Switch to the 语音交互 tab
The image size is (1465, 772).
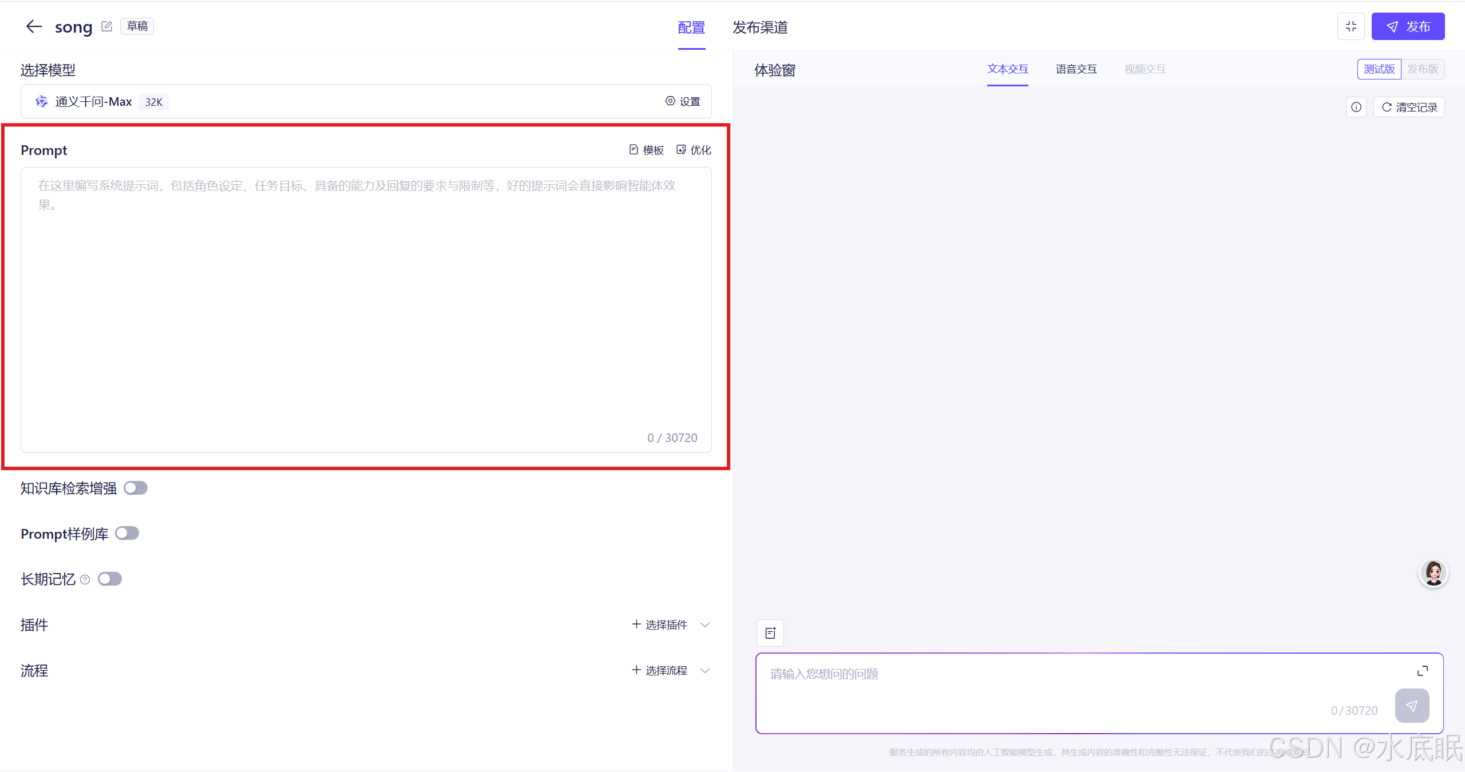1076,69
